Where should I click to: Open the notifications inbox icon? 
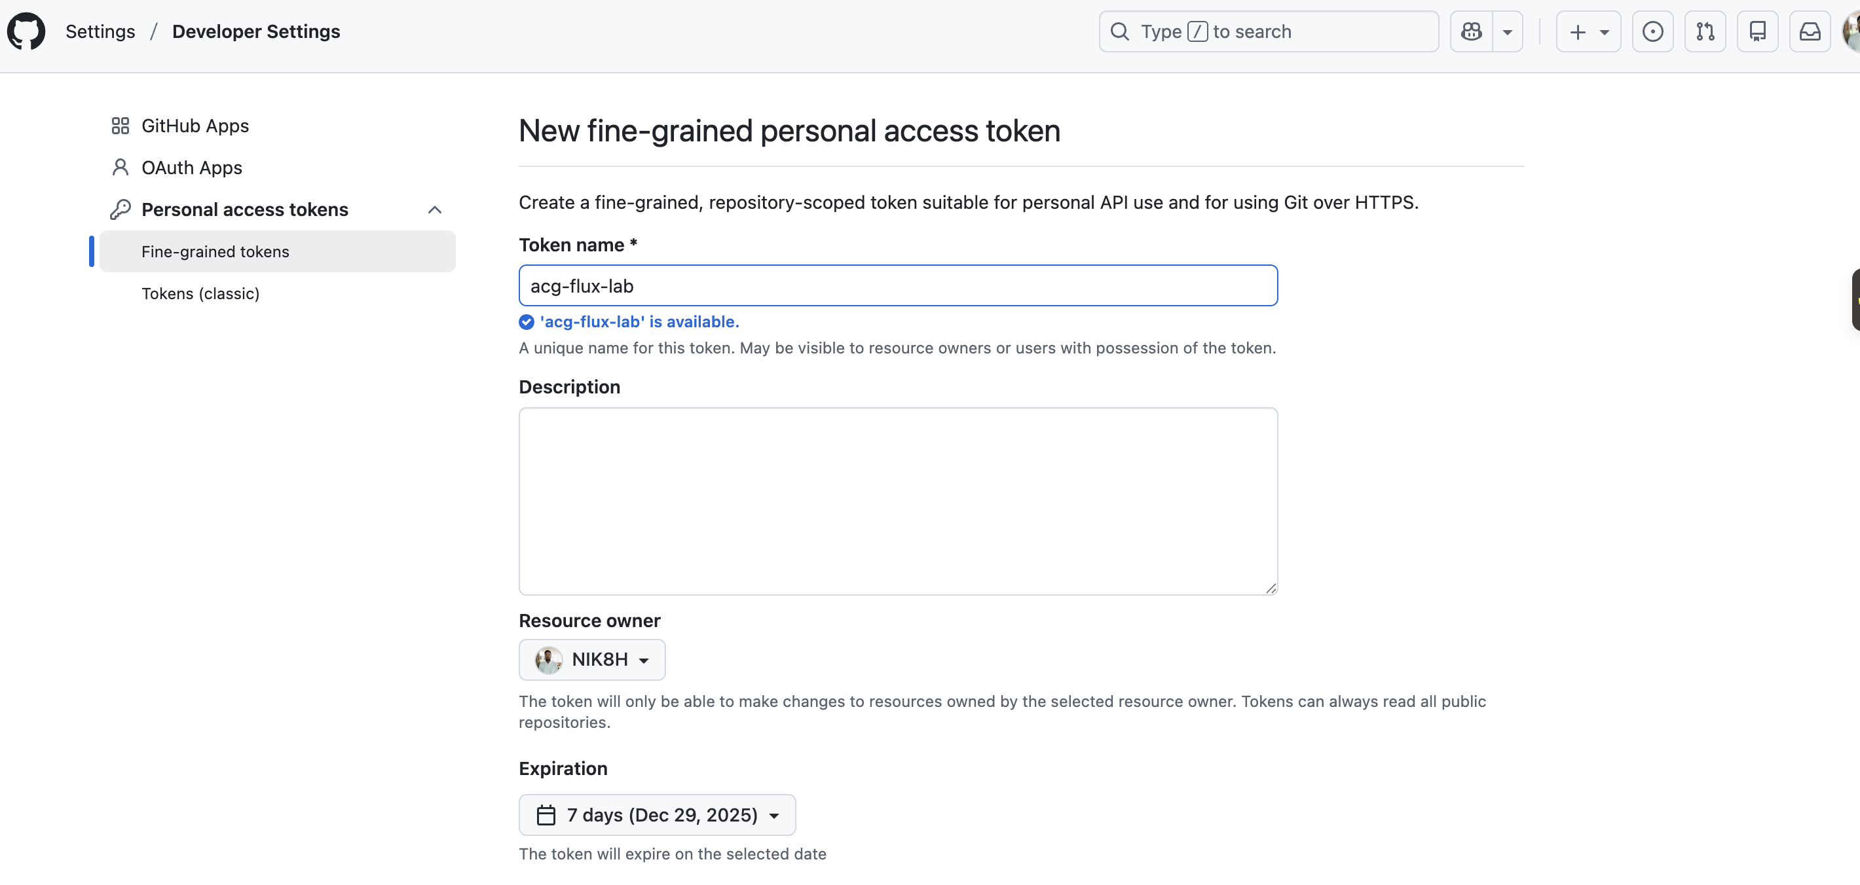(1810, 31)
